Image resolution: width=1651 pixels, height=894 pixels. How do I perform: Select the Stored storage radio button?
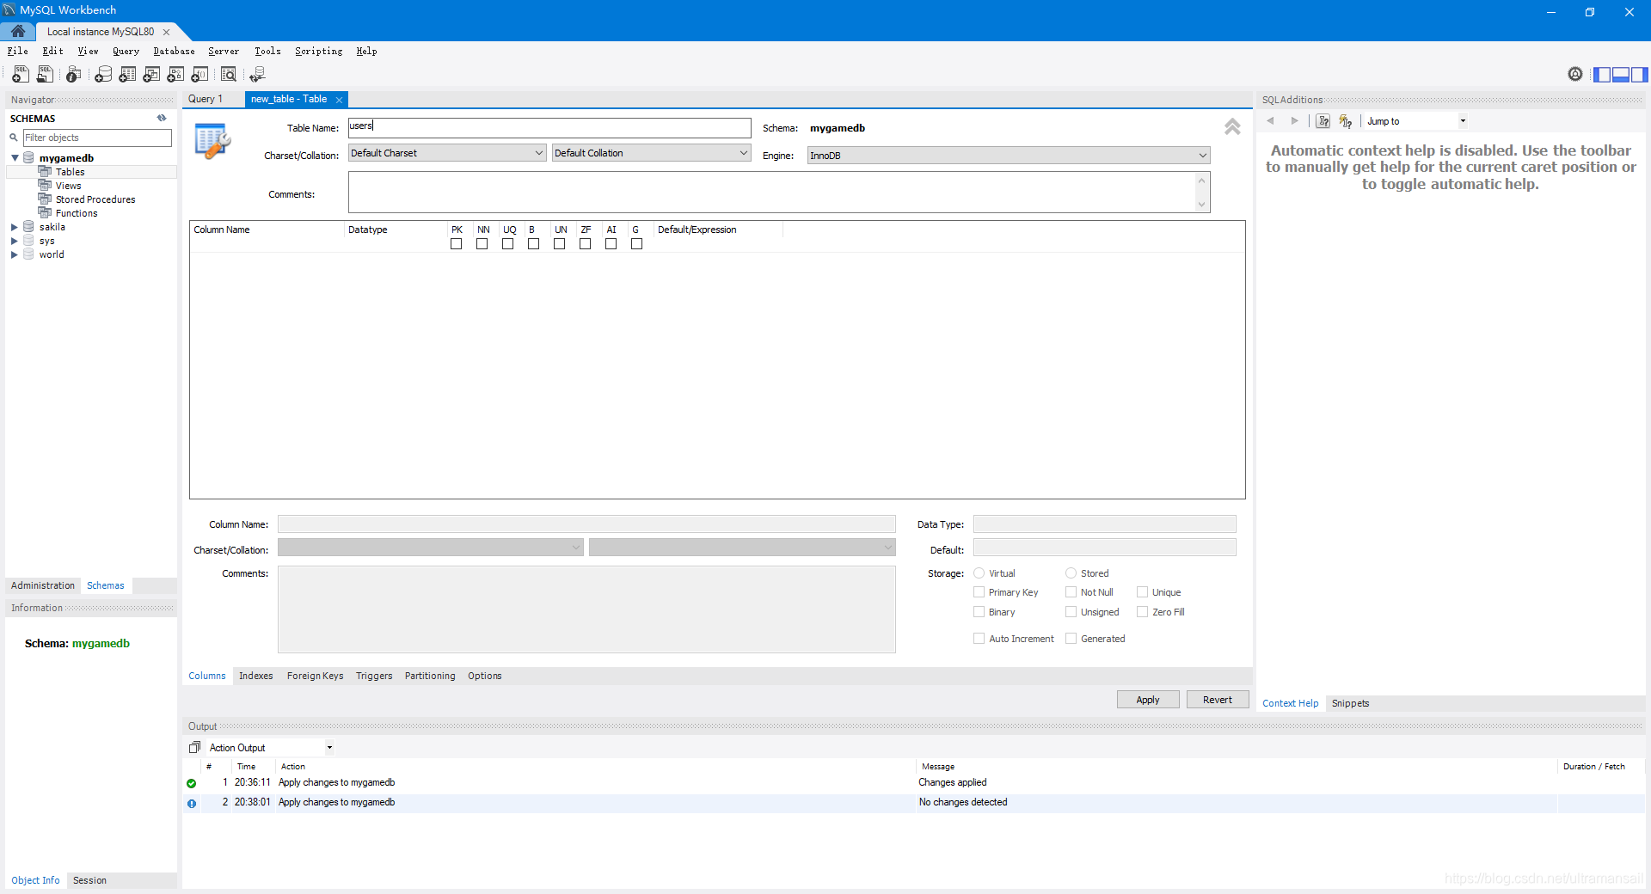1071,573
